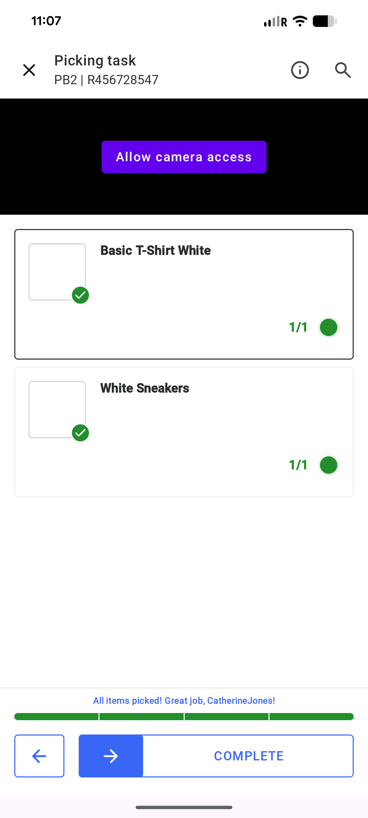Tap the 1/1 count for Basic T-Shirt White
This screenshot has height=818, width=368.
click(x=298, y=327)
